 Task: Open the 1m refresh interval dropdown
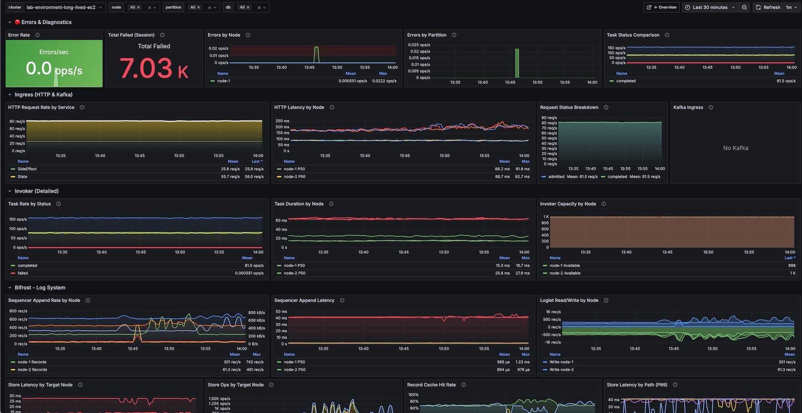791,7
